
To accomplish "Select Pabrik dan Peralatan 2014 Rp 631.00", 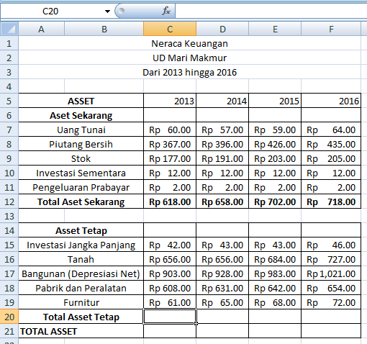I will point(222,288).
